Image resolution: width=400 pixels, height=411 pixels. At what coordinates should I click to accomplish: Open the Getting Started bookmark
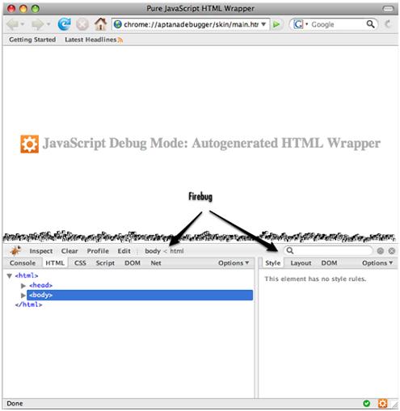pyautogui.click(x=32, y=40)
